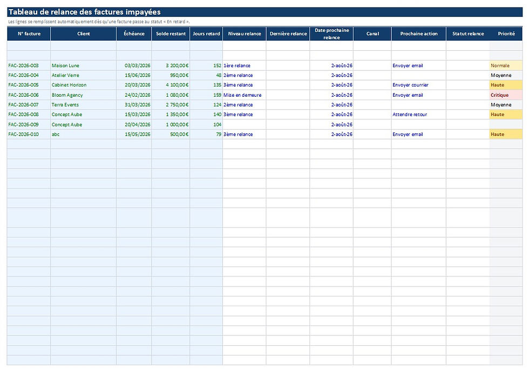Select client cell 'Atelier Verre'
This screenshot has width=529, height=369.
tap(83, 75)
